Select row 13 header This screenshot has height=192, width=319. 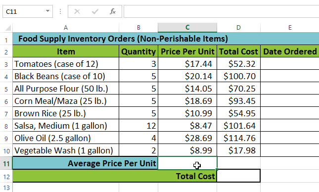6,188
